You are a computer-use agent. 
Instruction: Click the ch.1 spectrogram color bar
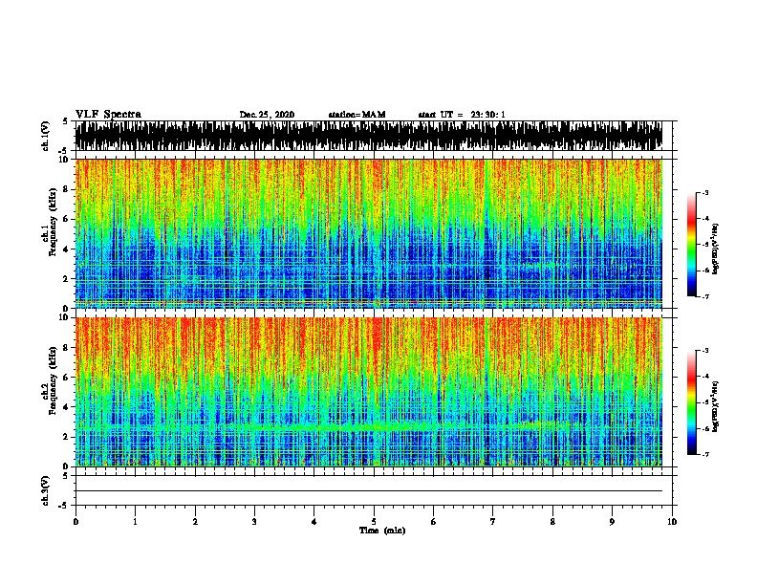click(692, 245)
